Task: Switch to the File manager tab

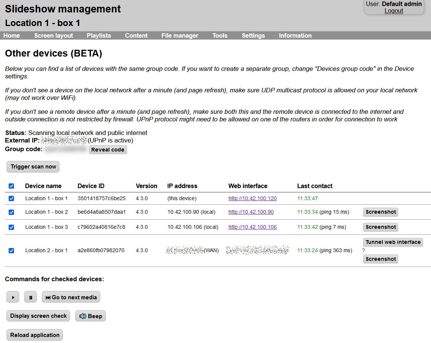Action: tap(179, 35)
